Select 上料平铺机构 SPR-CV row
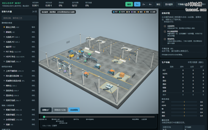 click(x=19, y=71)
